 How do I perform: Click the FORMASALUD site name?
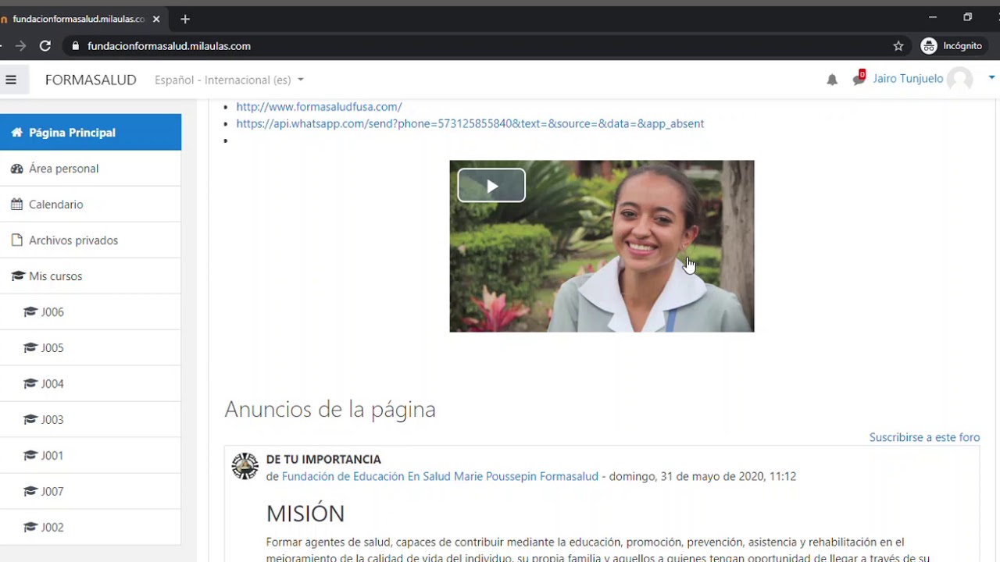click(91, 80)
